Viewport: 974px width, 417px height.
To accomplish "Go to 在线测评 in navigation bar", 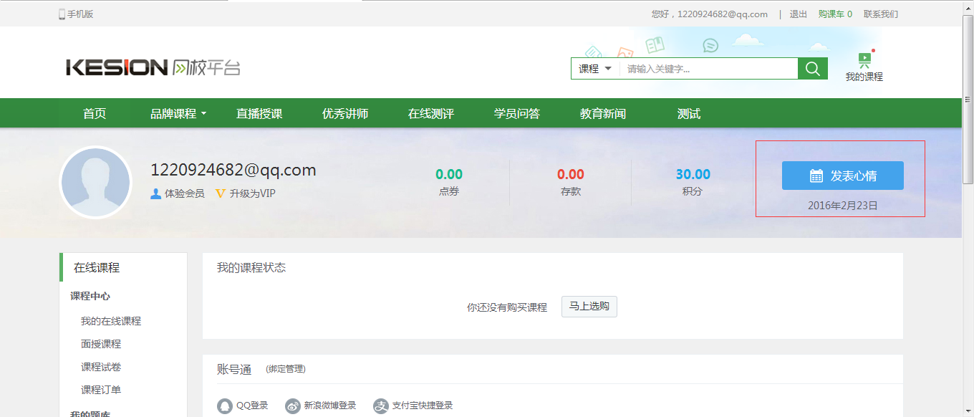I will pos(431,113).
